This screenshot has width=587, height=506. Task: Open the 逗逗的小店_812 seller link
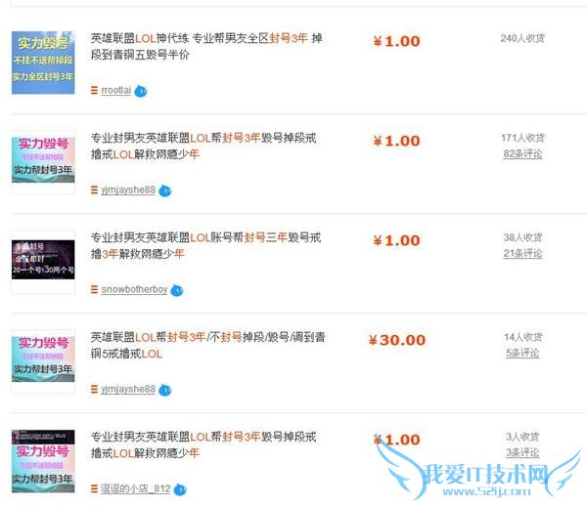point(136,488)
